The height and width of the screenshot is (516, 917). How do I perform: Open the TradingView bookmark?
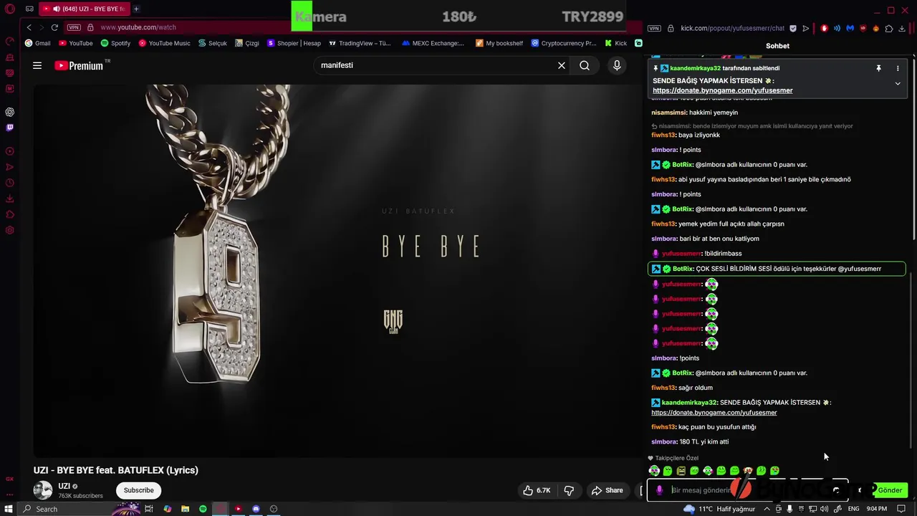[x=360, y=43]
